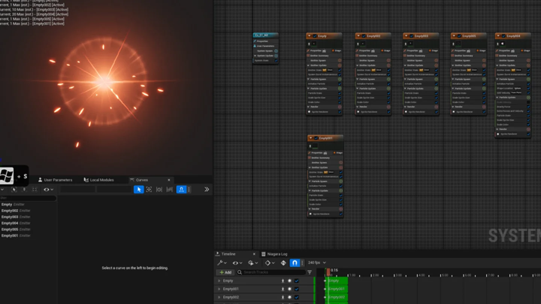Toggle Empty emitter enabled checkbox in node header
This screenshot has width=541, height=304.
pyautogui.click(x=315, y=36)
